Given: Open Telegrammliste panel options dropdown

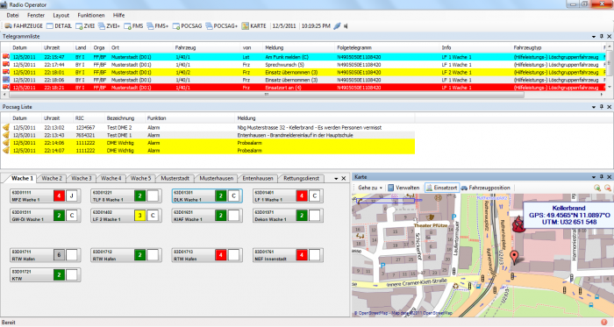Looking at the screenshot, I should [x=594, y=36].
